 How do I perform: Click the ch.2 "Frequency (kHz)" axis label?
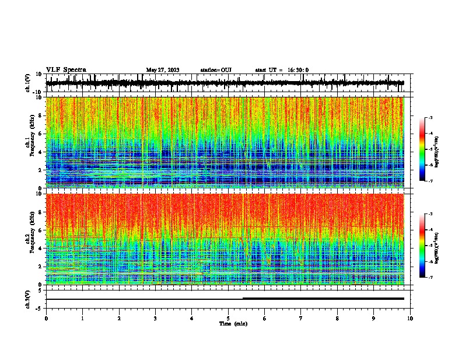click(x=32, y=232)
